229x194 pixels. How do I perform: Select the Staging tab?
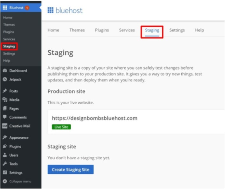[x=152, y=31]
